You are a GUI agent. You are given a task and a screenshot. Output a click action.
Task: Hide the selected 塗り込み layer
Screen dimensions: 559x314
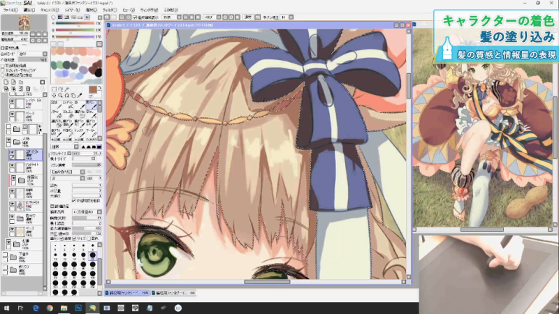coord(12,152)
